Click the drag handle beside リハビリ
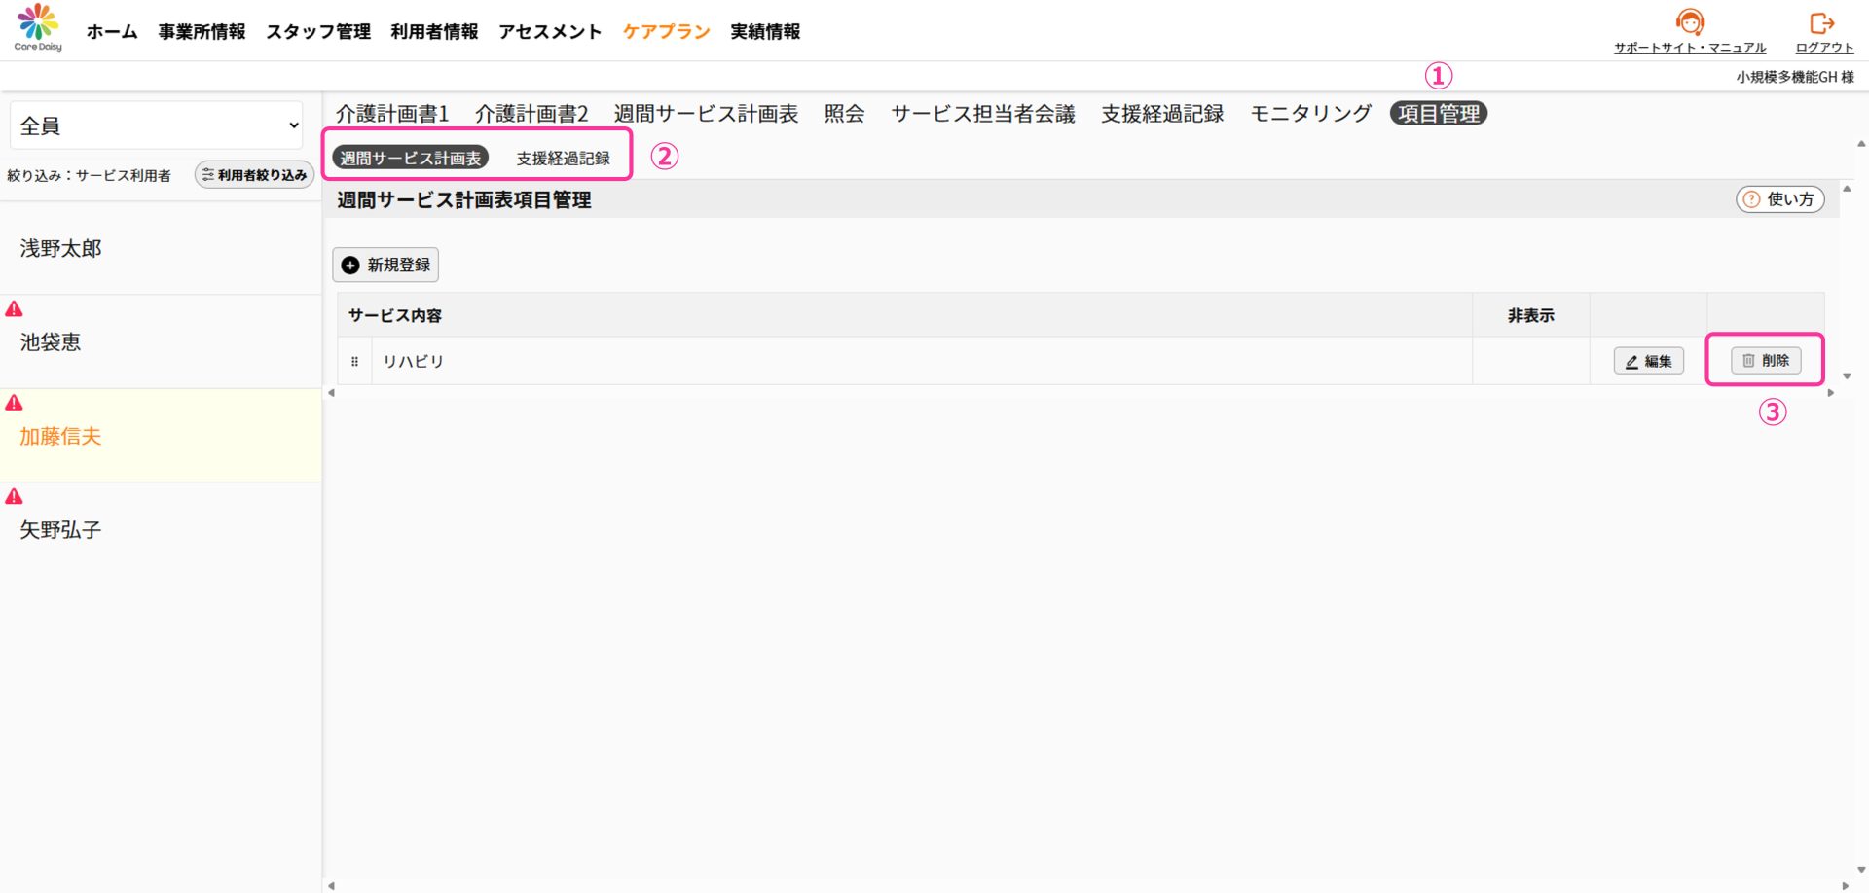This screenshot has width=1869, height=893. tap(354, 362)
